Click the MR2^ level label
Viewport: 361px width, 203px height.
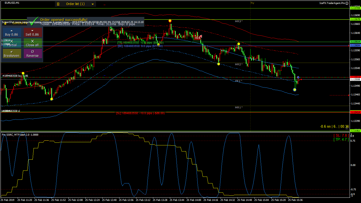[x=239, y=64]
